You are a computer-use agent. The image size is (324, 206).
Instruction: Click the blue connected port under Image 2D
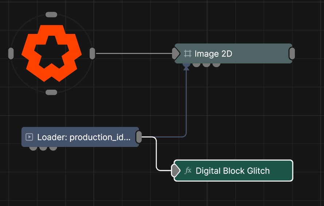186,65
